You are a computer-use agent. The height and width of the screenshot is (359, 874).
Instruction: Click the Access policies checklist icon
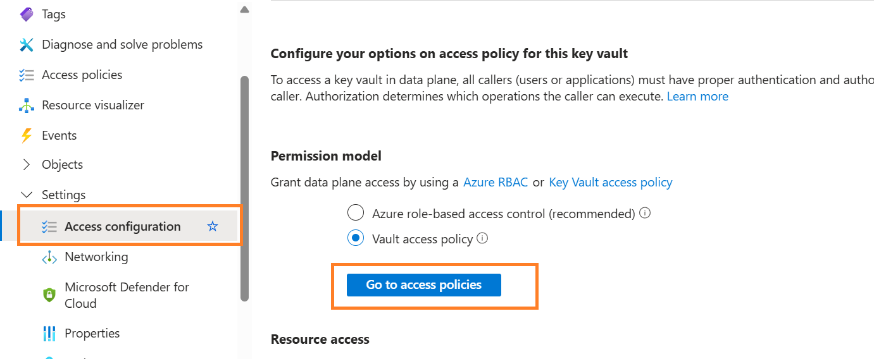pos(27,75)
